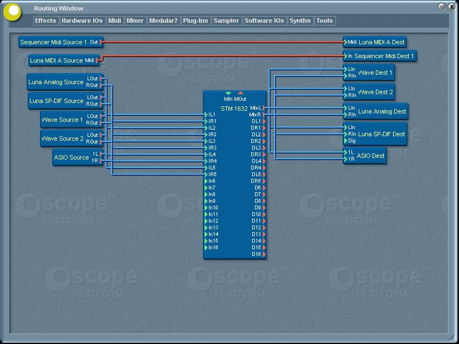Click the LIn port of Luna Analog Dest

(345, 108)
